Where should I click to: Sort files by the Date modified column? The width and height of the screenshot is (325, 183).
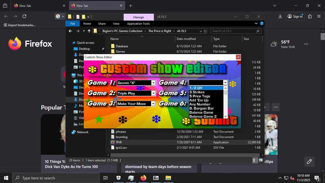click(x=193, y=39)
